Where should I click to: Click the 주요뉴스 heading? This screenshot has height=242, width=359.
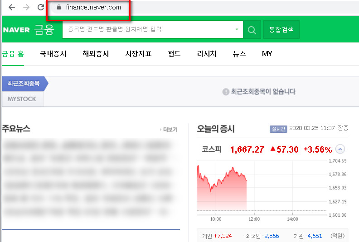16,129
